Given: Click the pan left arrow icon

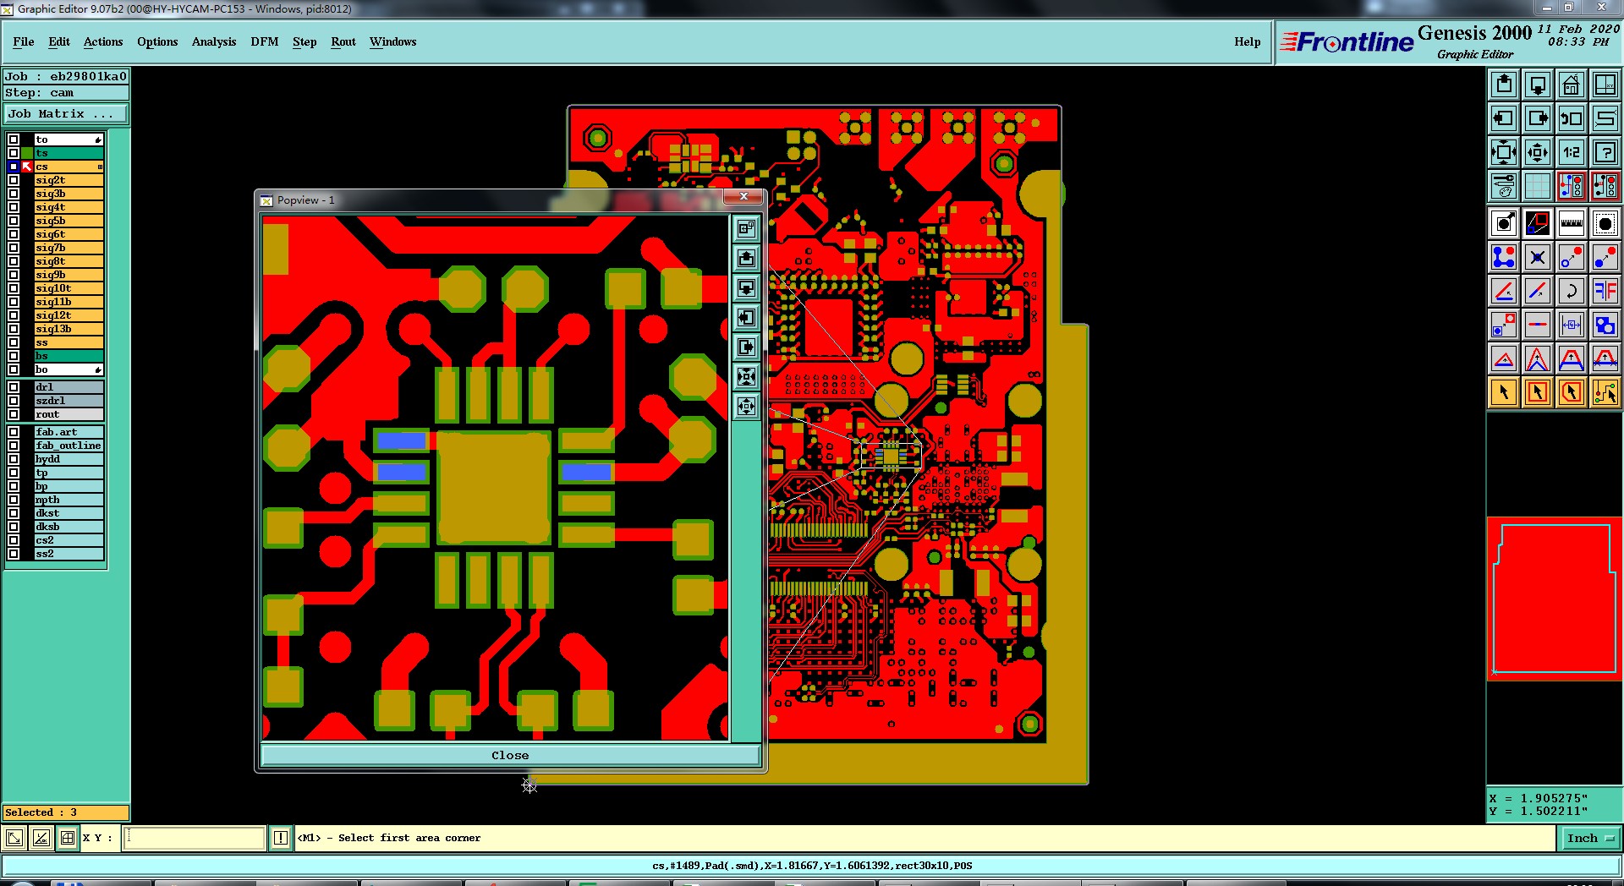Looking at the screenshot, I should (1504, 118).
